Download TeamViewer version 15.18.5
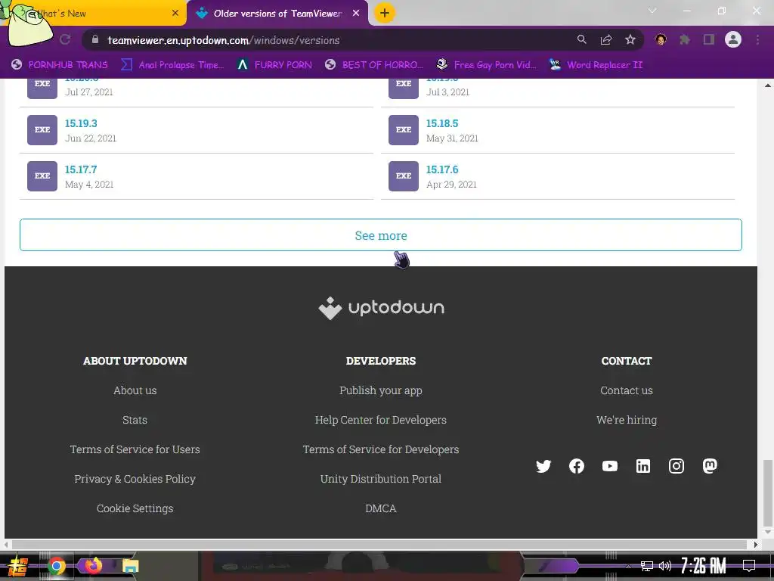The image size is (774, 581). tap(442, 123)
